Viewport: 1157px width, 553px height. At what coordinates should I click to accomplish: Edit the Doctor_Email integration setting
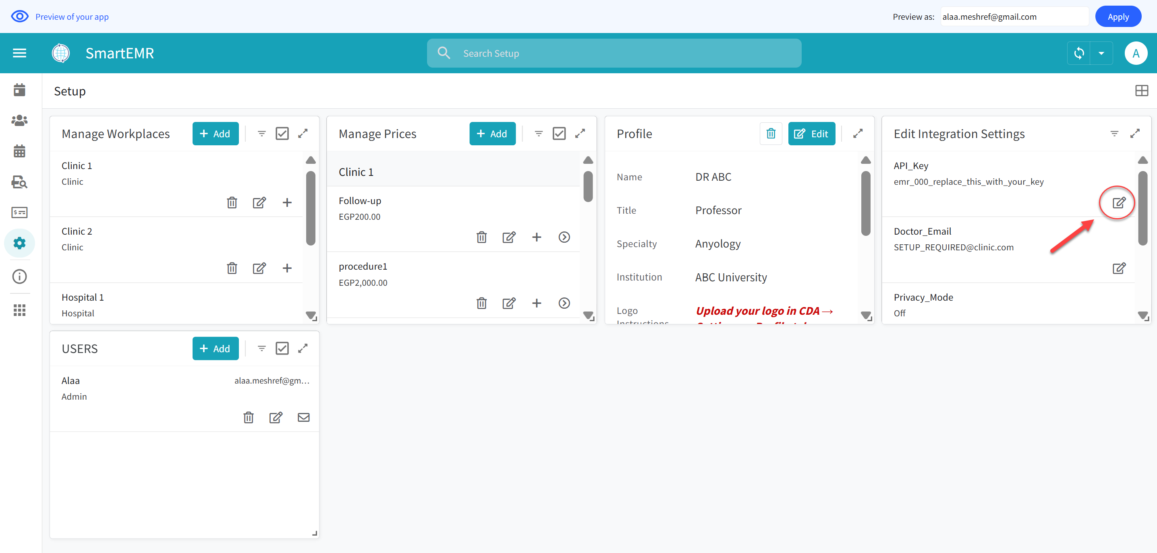pos(1119,268)
